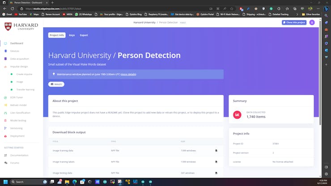331x186 pixels.
Task: Switch to the Keys tab
Action: (72, 35)
